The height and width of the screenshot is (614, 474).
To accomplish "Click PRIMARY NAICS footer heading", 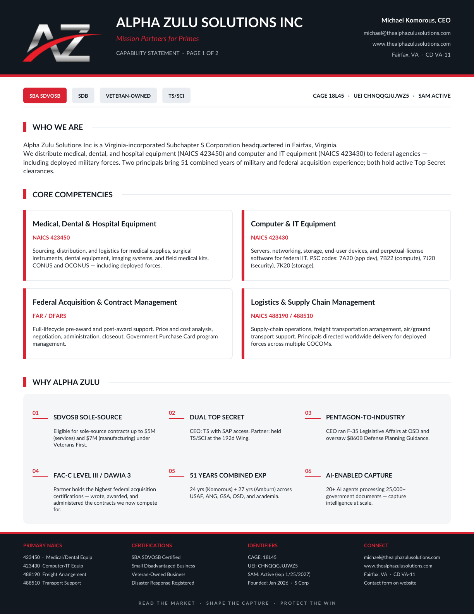I will click(43, 545).
